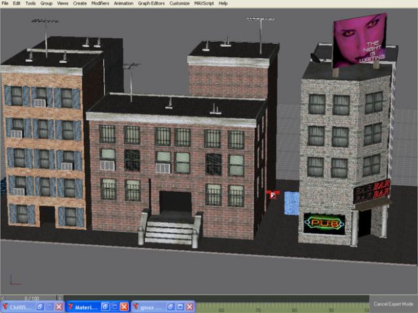Close the minimized Materi... window
418x313 pixels.
124,307
